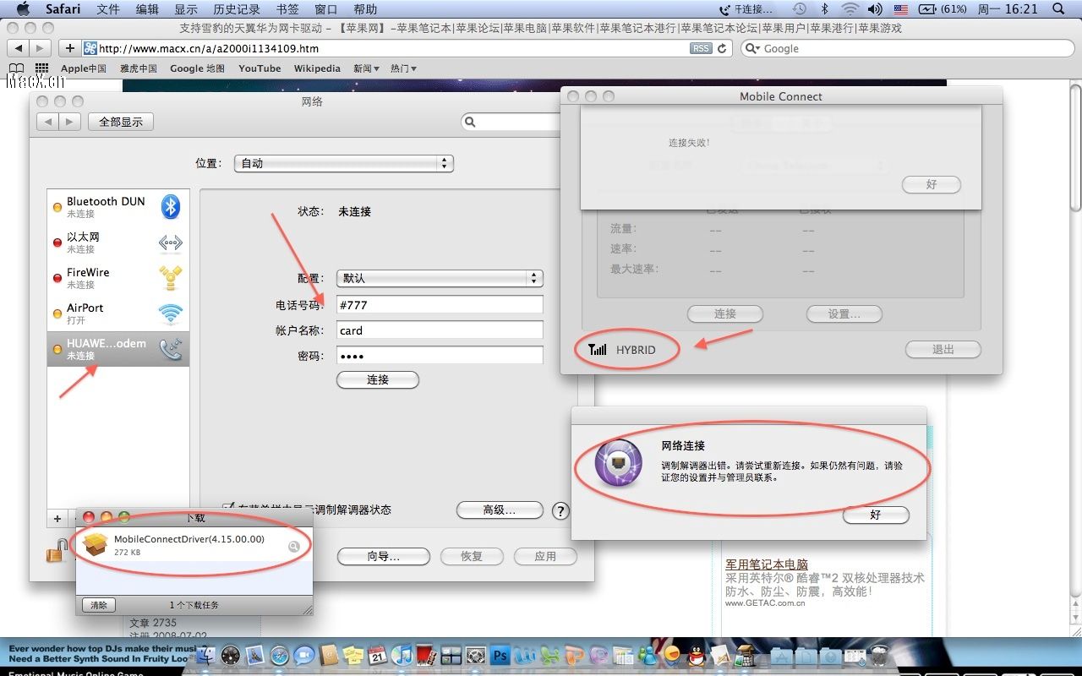This screenshot has width=1082, height=676.
Task: Open Photoshop from the Dock
Action: (x=500, y=655)
